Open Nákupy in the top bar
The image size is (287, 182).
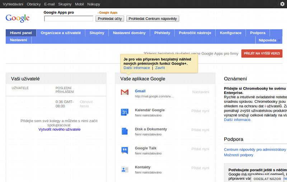(x=94, y=4)
